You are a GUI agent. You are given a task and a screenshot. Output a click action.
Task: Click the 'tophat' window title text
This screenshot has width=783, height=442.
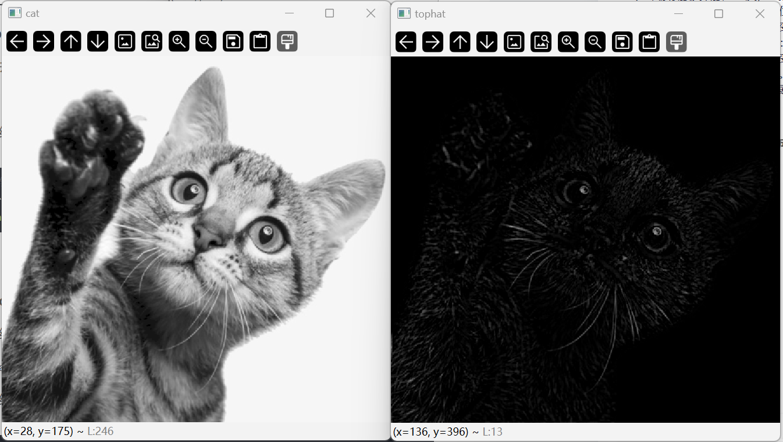430,14
